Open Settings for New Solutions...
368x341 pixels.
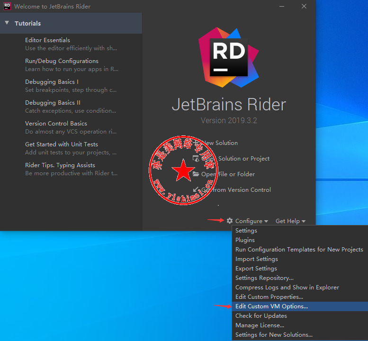300,335
